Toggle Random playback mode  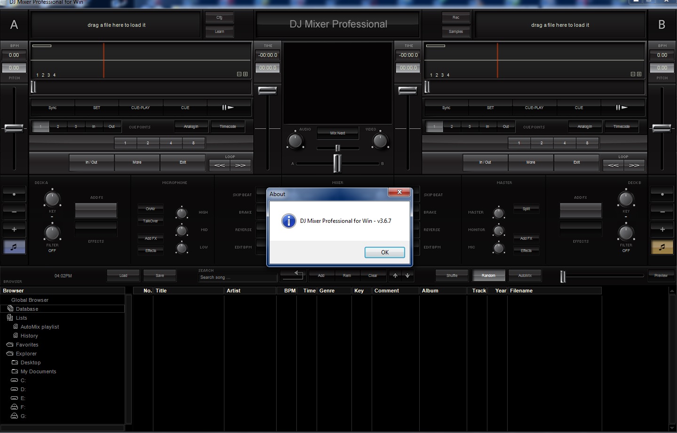click(488, 276)
